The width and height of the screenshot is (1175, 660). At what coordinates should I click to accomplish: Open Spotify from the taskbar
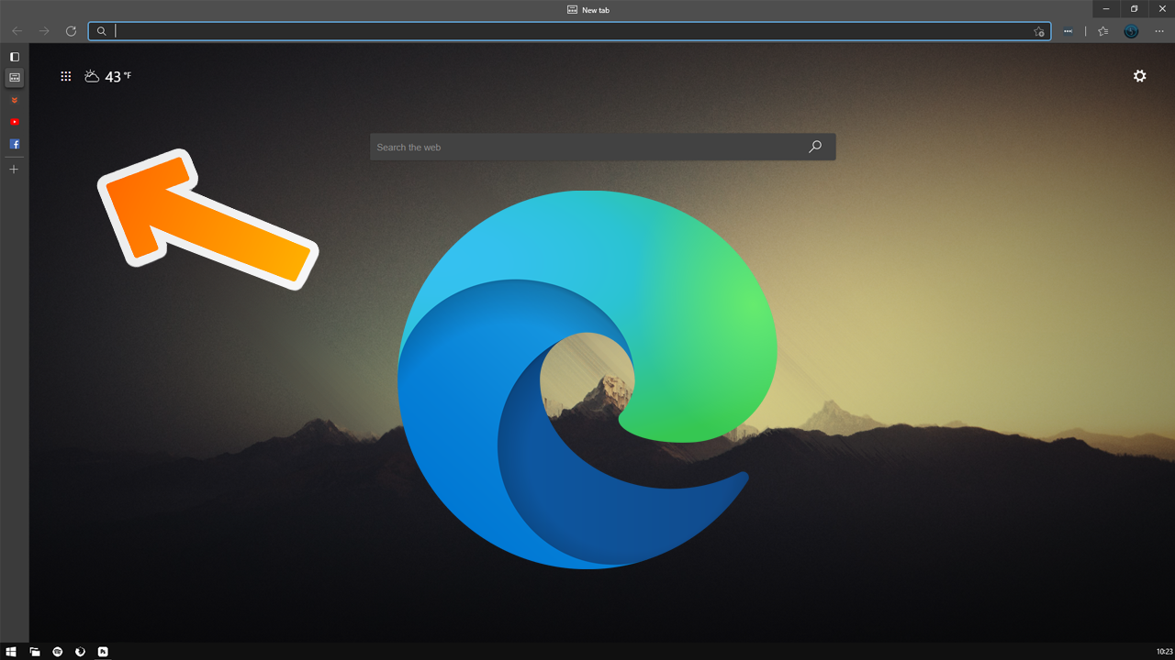point(58,652)
